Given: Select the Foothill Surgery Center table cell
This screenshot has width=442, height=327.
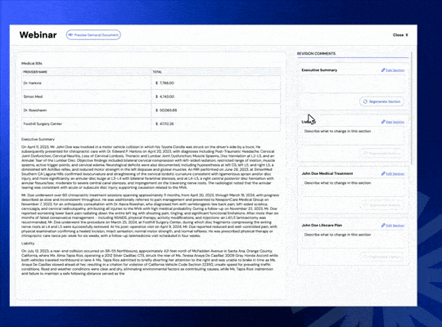Looking at the screenshot, I should (x=86, y=123).
